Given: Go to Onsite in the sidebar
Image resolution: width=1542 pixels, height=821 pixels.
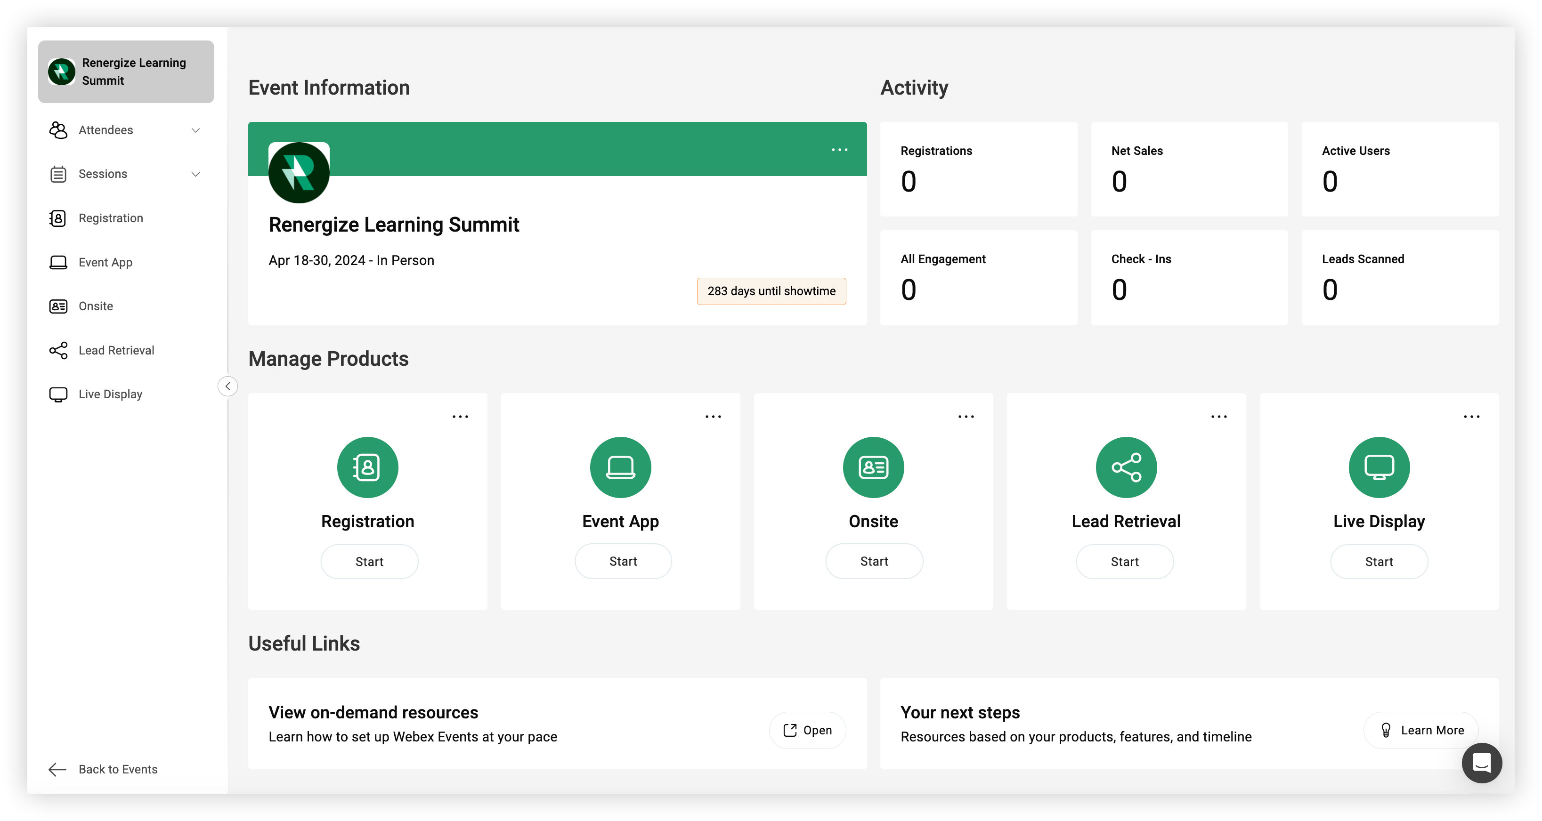Looking at the screenshot, I should (126, 306).
